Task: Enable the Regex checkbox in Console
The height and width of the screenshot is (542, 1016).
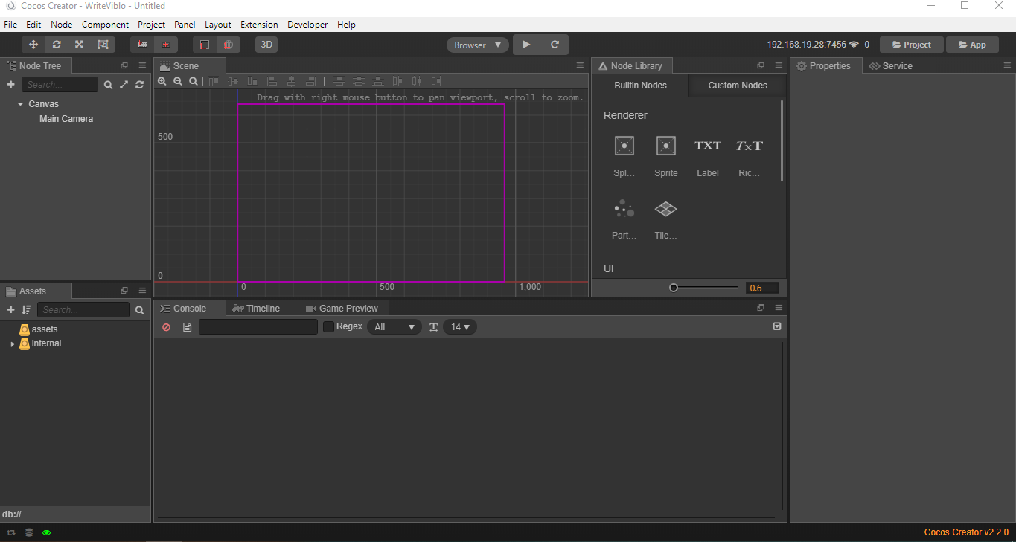Action: pos(328,327)
